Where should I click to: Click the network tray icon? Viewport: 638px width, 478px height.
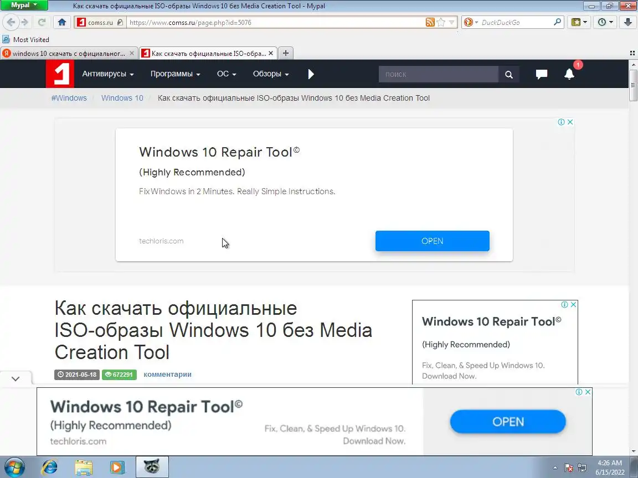pos(582,468)
